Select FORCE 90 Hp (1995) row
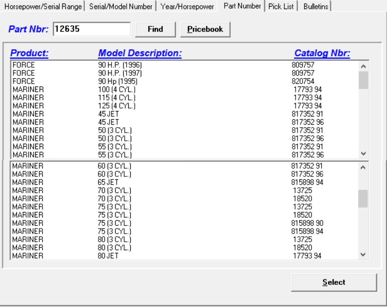This screenshot has width=387, height=307. pyautogui.click(x=184, y=81)
